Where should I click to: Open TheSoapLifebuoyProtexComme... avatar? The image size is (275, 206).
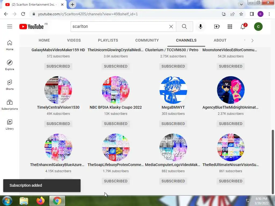pos(116,147)
